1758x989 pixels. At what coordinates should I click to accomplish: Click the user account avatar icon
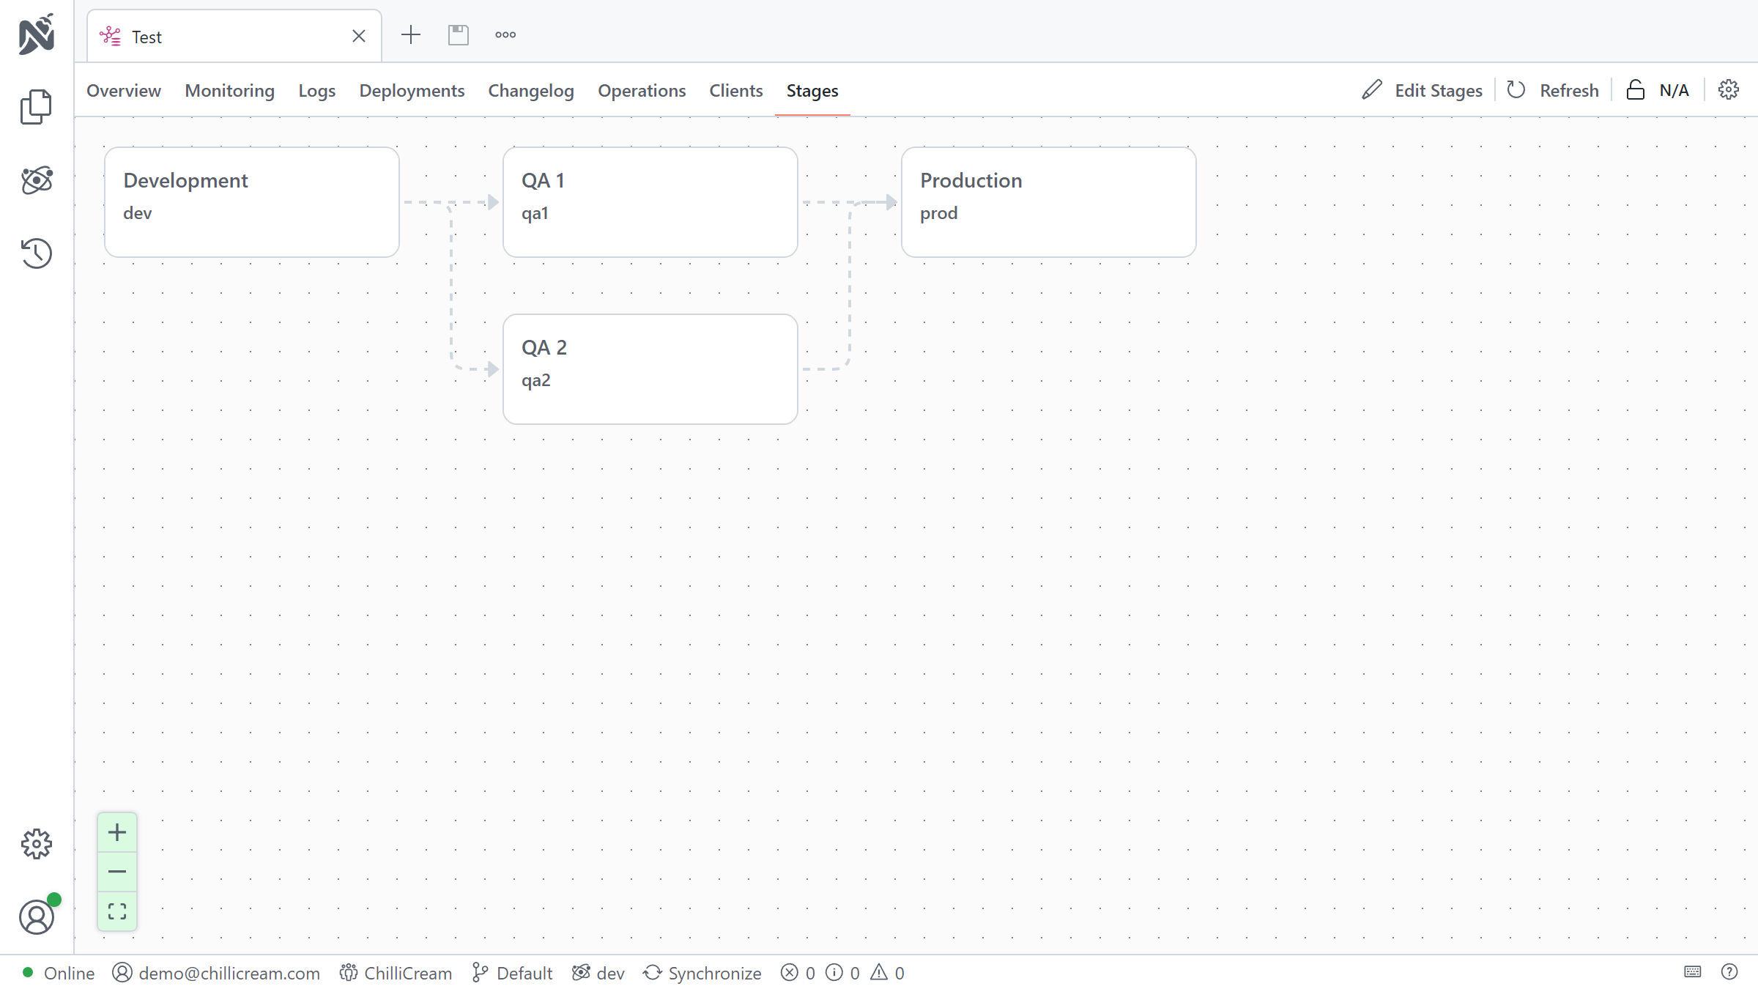click(36, 917)
